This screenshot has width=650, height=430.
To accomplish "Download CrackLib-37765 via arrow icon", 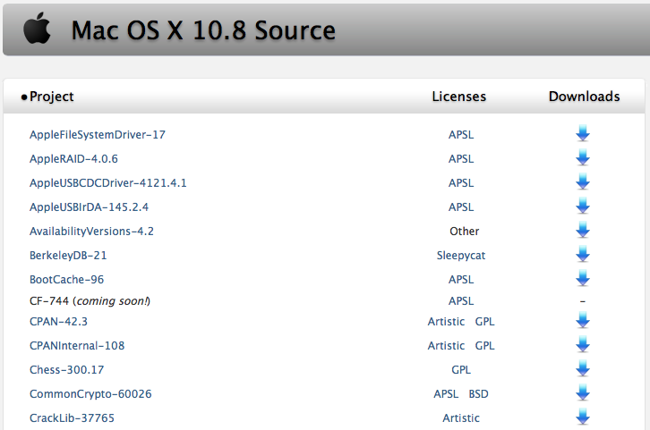I will (x=583, y=417).
